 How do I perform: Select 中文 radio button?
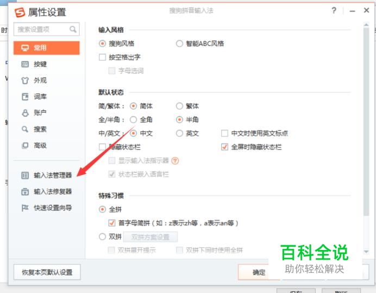coord(133,133)
